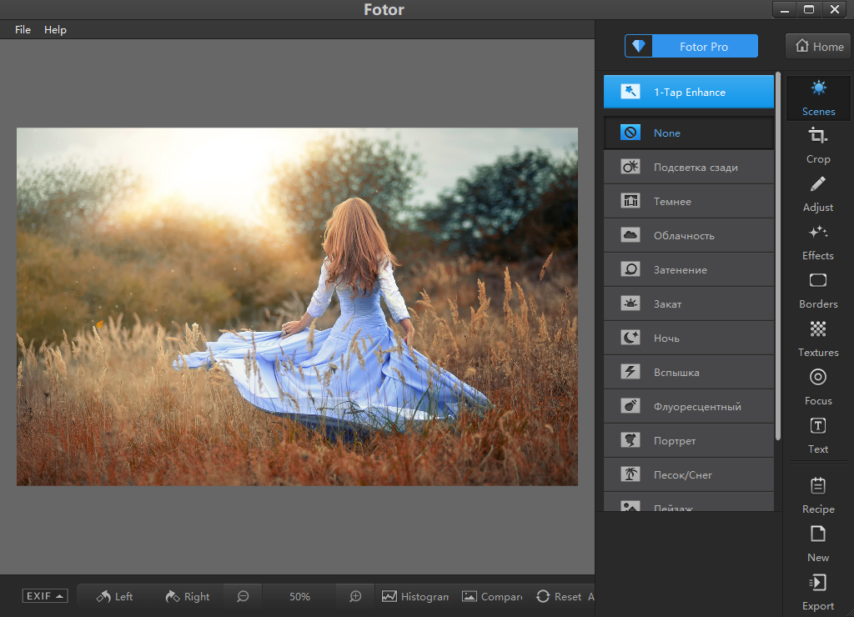Open the Textures tool
854x617 pixels.
click(818, 339)
